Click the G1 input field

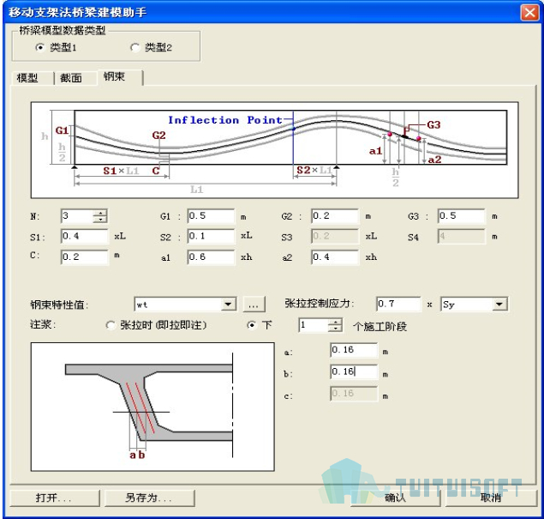(x=211, y=216)
